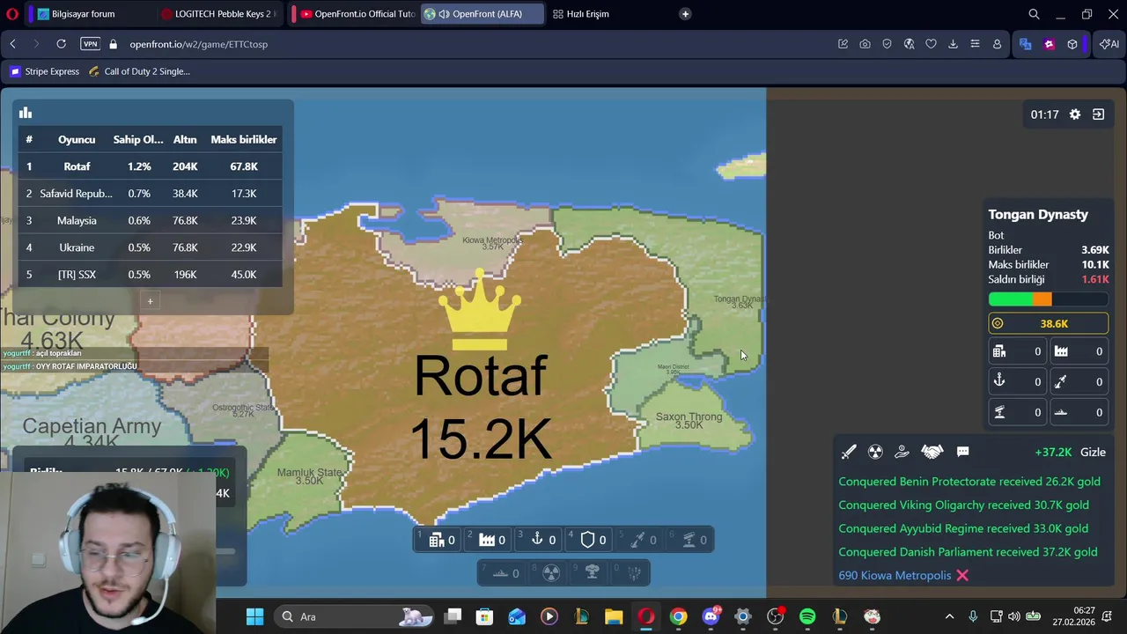Sort leaderboard by Maks birlikler column
This screenshot has width=1127, height=634.
tap(244, 139)
